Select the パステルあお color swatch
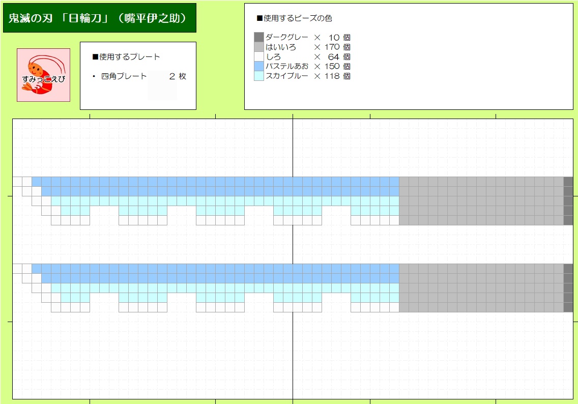 259,66
